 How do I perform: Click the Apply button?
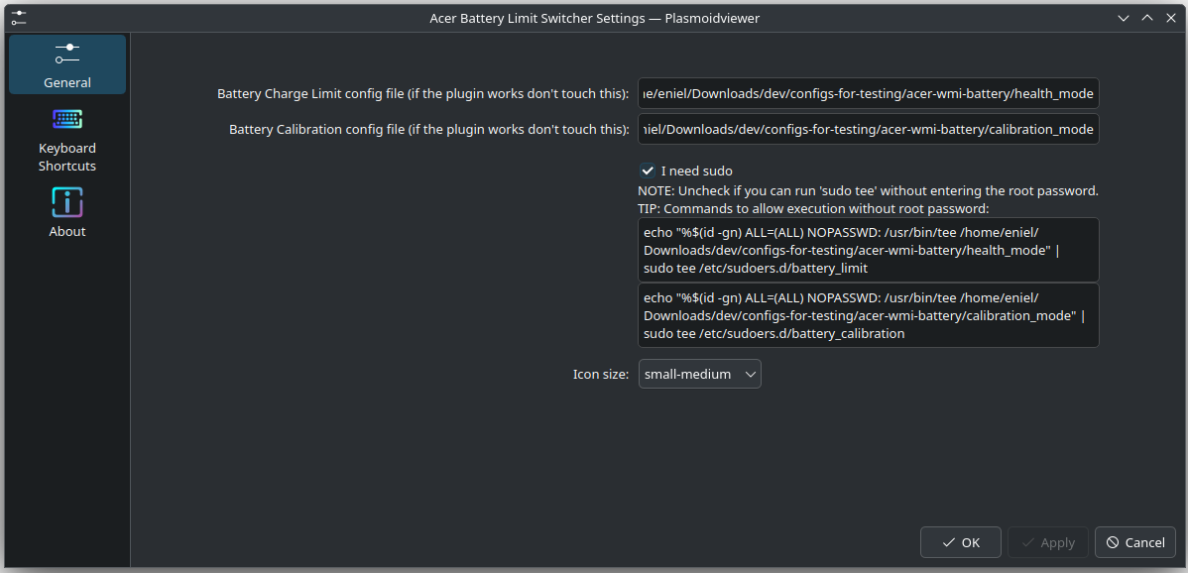1048,542
